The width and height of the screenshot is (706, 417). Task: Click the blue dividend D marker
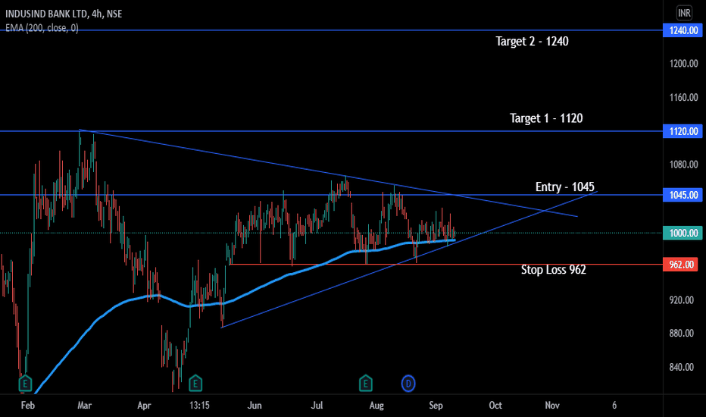coord(408,384)
